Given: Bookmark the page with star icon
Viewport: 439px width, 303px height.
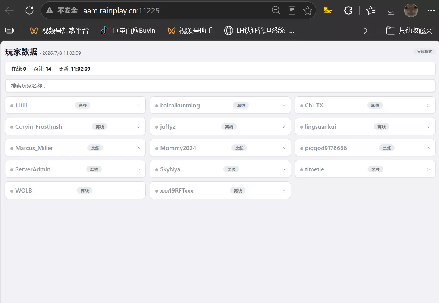Looking at the screenshot, I should pos(308,11).
